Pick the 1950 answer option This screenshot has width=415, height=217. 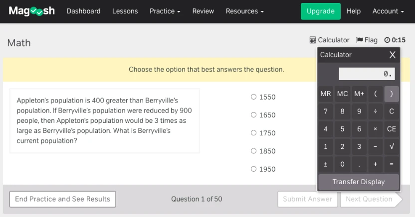point(254,169)
